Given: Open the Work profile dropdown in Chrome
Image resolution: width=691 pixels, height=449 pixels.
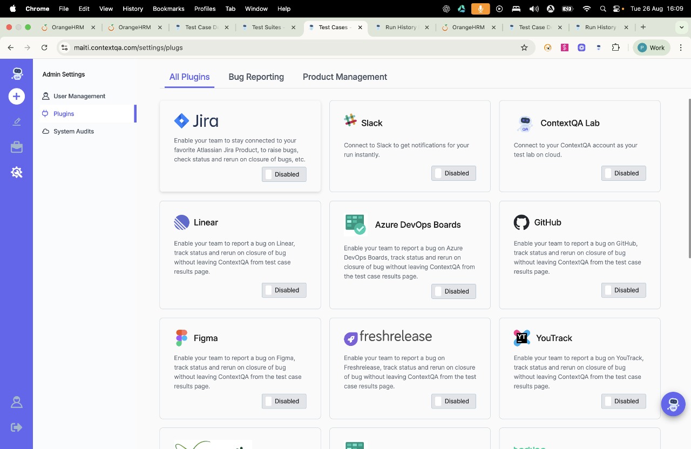Looking at the screenshot, I should 652,47.
